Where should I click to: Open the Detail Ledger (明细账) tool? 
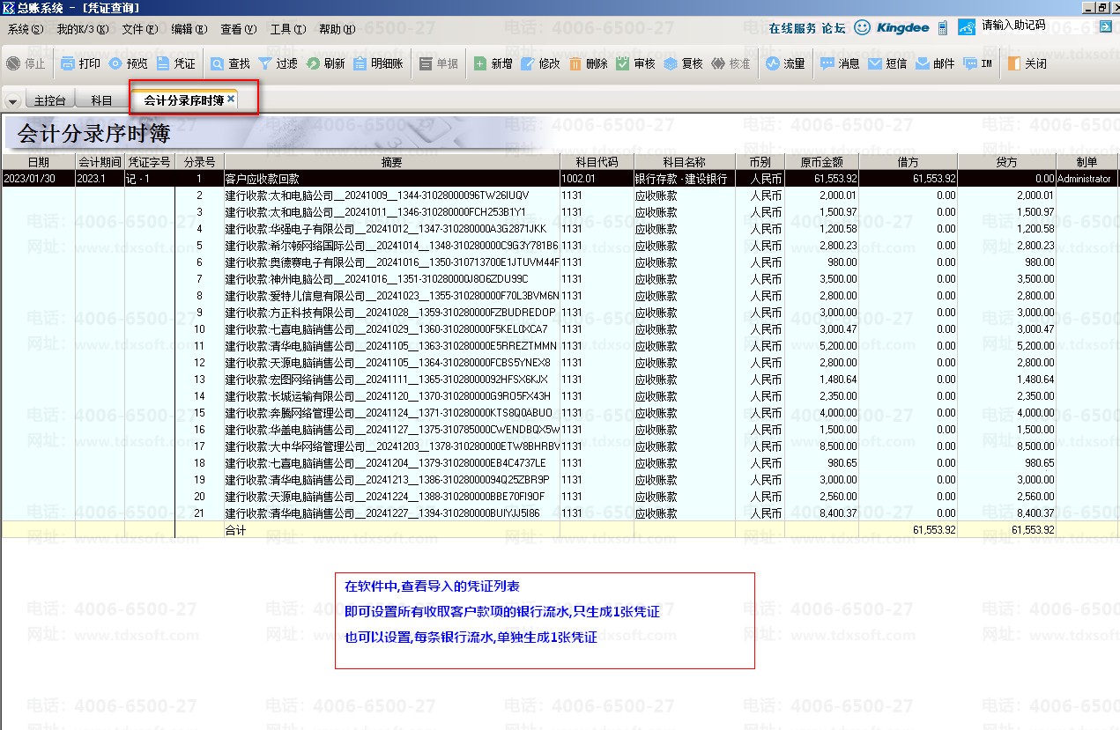tap(378, 63)
